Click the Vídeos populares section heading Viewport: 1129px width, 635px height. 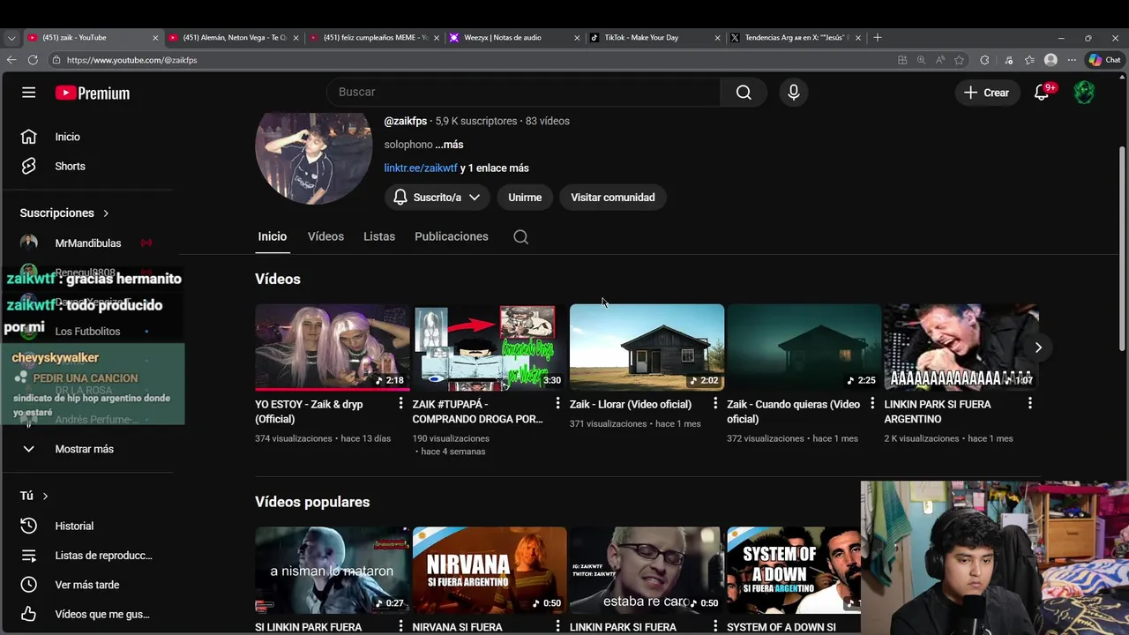tap(312, 502)
